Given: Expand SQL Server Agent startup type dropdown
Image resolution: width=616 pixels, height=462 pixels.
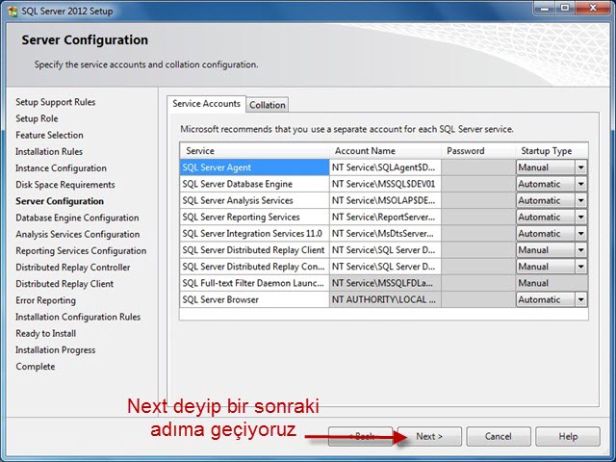Looking at the screenshot, I should [580, 167].
